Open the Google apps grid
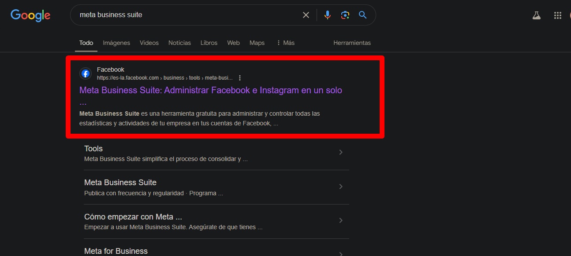This screenshot has height=256, width=571. (x=557, y=15)
